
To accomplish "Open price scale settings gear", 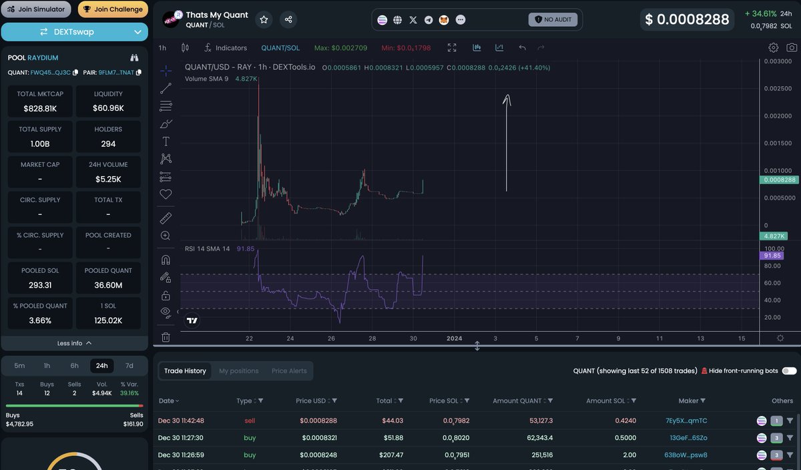I will pos(780,338).
